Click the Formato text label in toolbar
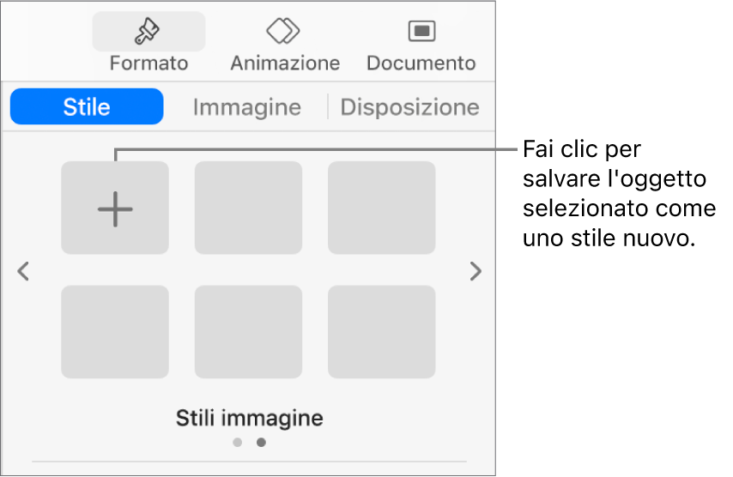The image size is (733, 477). click(x=148, y=63)
